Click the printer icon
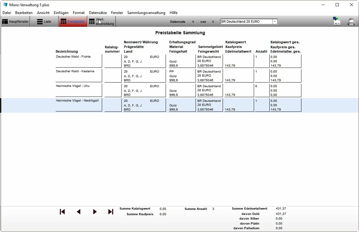Viewport: 359px width, 232px height. tap(351, 22)
